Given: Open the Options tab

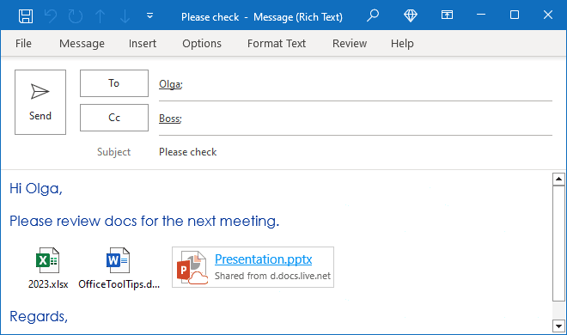Looking at the screenshot, I should [x=202, y=43].
